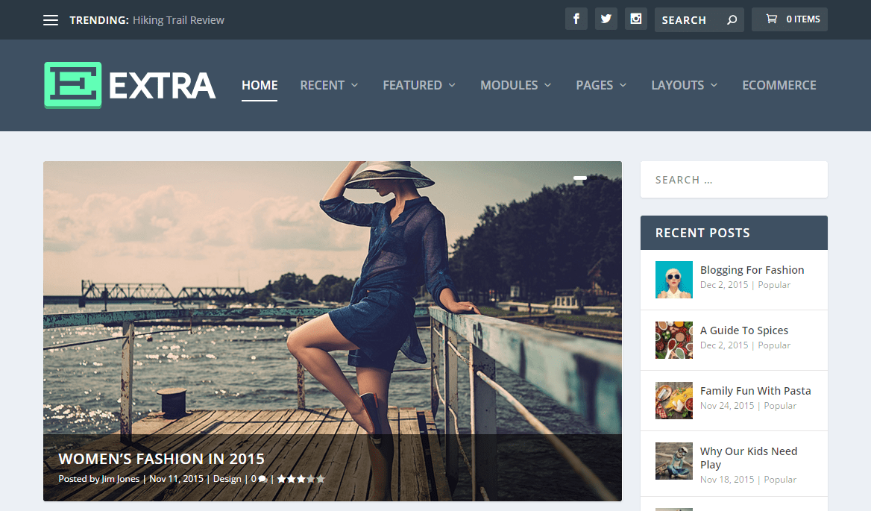871x511 pixels.
Task: Click the comments bubble icon on featured post
Action: click(262, 479)
